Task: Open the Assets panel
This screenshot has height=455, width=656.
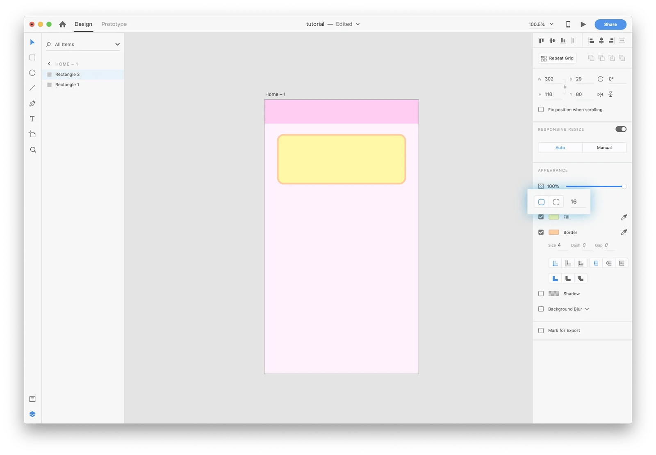Action: point(32,399)
